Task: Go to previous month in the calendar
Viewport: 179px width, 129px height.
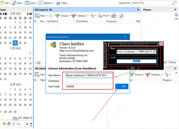Action: tap(3, 14)
